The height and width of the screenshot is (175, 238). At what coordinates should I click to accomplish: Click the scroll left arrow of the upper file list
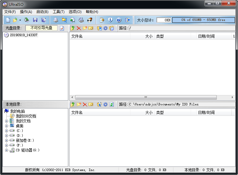(72, 97)
